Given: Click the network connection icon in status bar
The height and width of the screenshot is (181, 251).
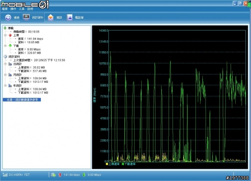Looking at the screenshot, I should coord(53,175).
